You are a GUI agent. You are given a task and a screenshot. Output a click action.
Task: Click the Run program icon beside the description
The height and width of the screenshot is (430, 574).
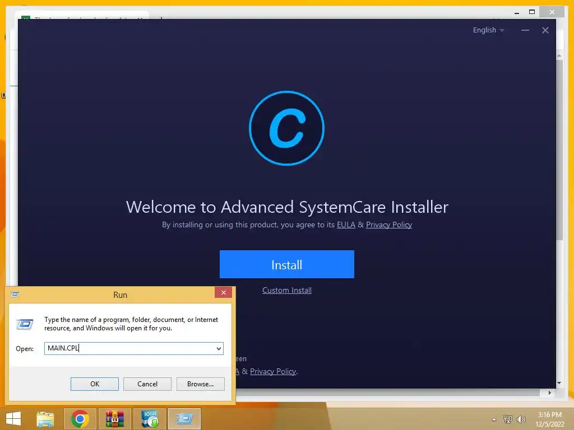pos(25,324)
